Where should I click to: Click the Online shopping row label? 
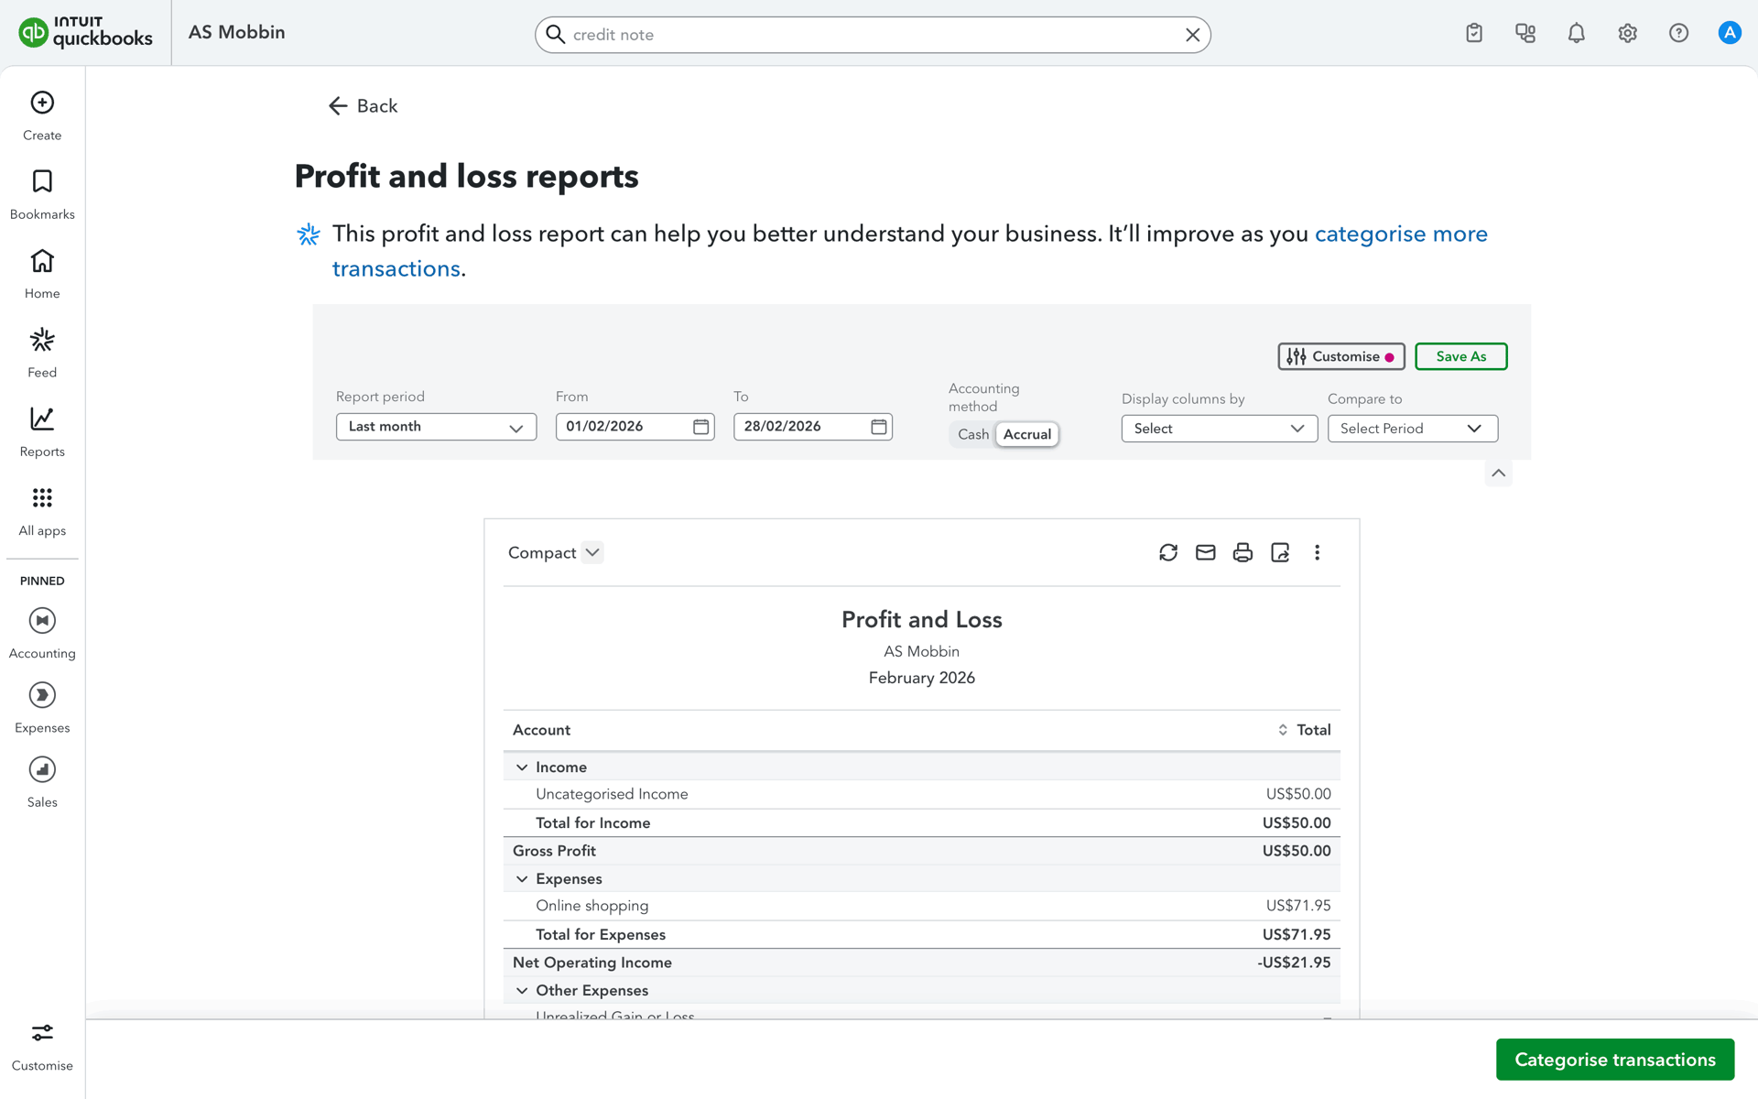click(592, 906)
